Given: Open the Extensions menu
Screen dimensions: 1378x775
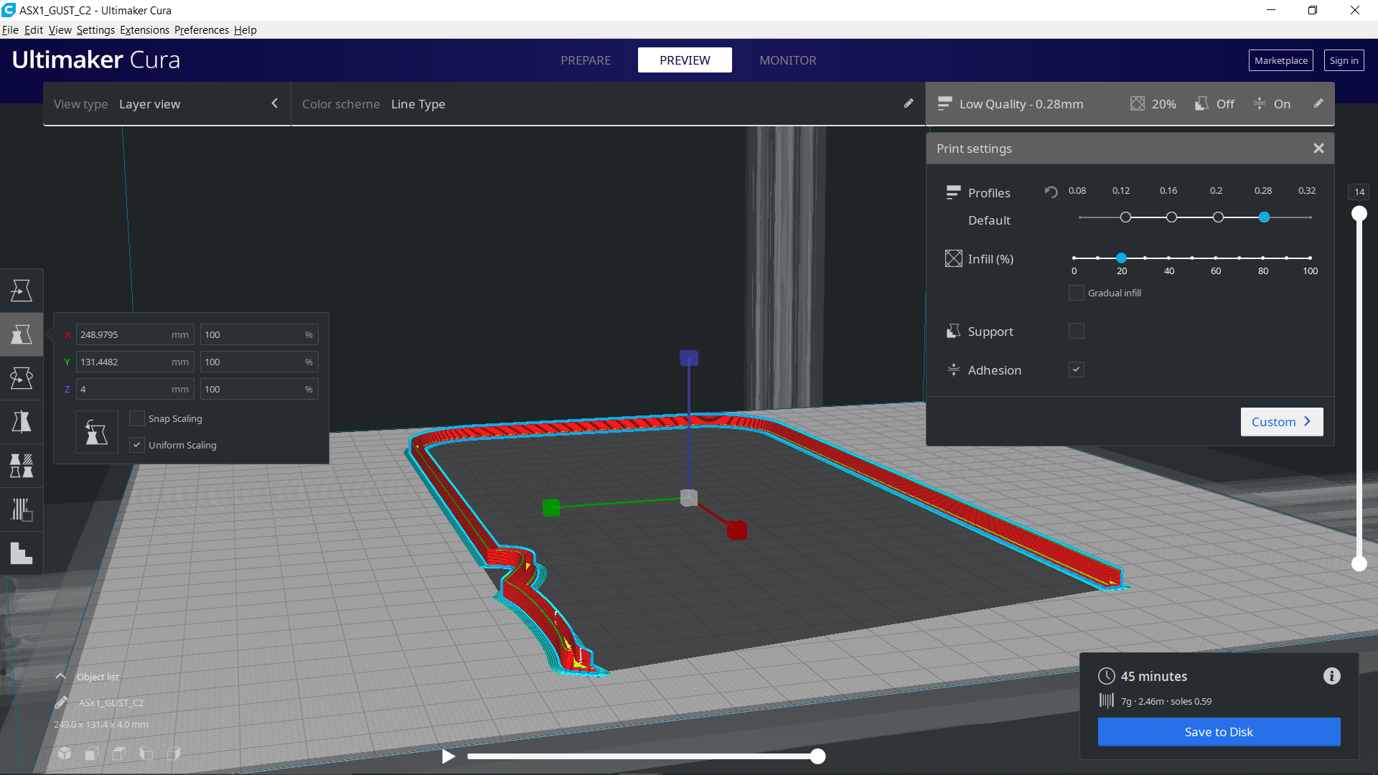Looking at the screenshot, I should click(x=144, y=29).
